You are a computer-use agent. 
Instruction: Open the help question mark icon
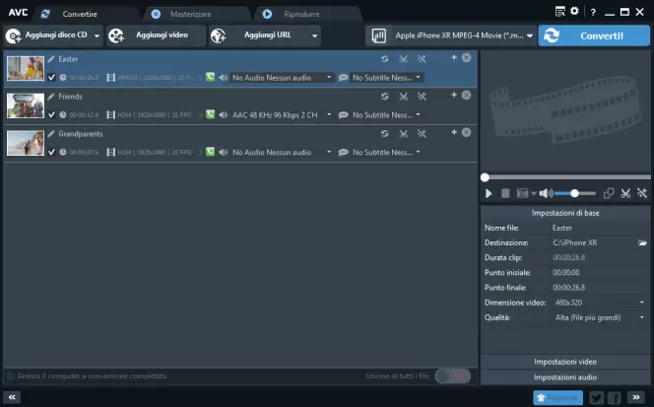pos(593,13)
